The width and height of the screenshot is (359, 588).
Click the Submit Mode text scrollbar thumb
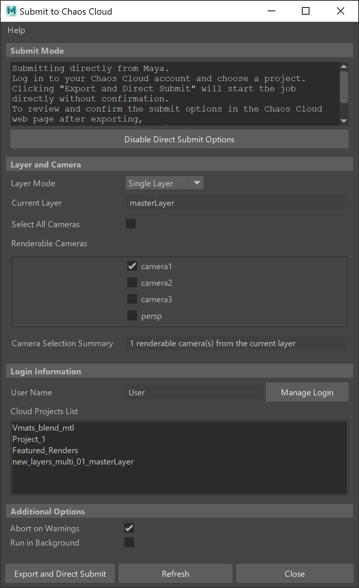click(344, 87)
